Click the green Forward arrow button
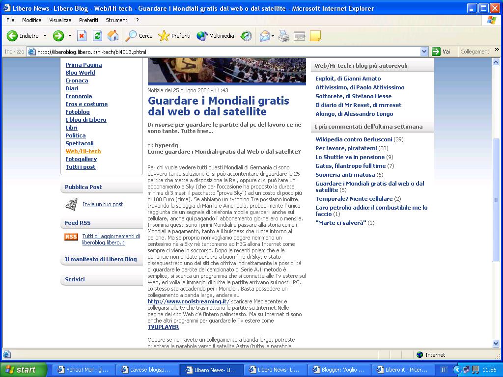The image size is (503, 377). tap(58, 36)
